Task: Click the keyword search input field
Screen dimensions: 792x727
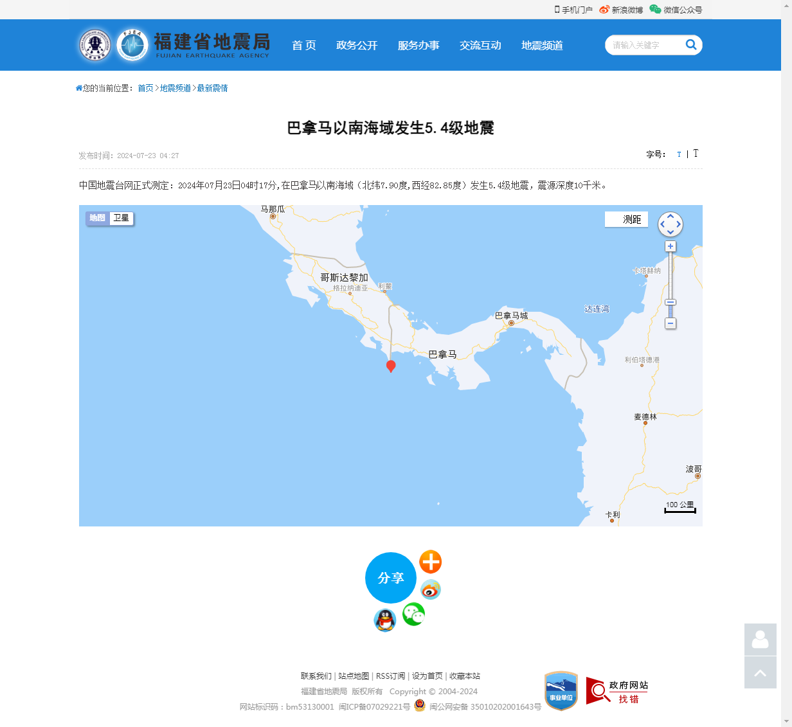Action: (643, 45)
